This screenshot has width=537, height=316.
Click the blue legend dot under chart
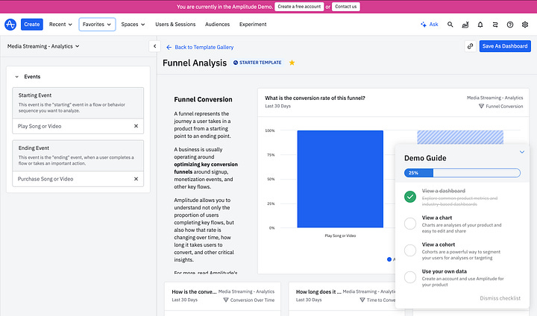pos(389,259)
